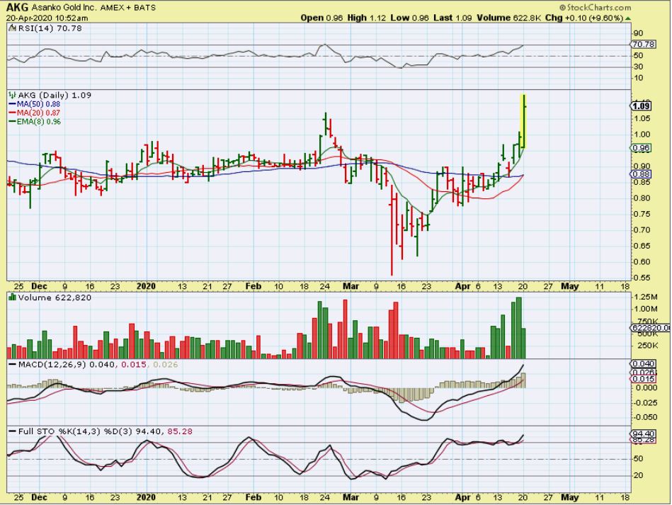Select the 1.09 last price tag on the price axis

click(641, 106)
